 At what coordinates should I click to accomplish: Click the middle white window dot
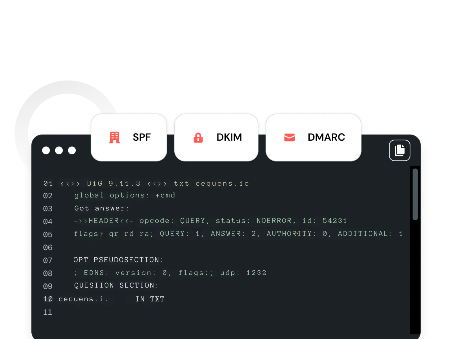pyautogui.click(x=59, y=151)
